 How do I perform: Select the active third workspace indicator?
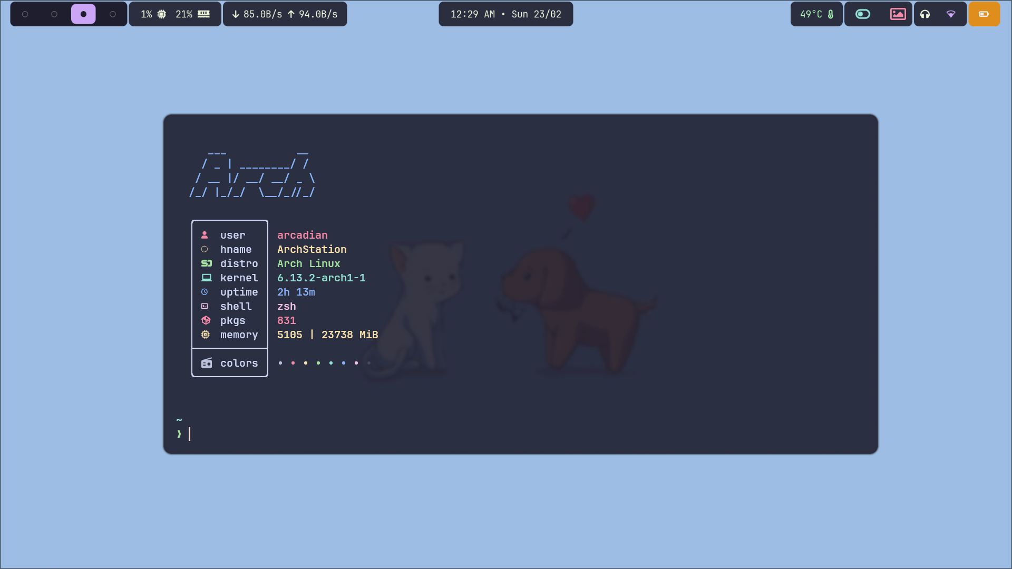(x=83, y=14)
